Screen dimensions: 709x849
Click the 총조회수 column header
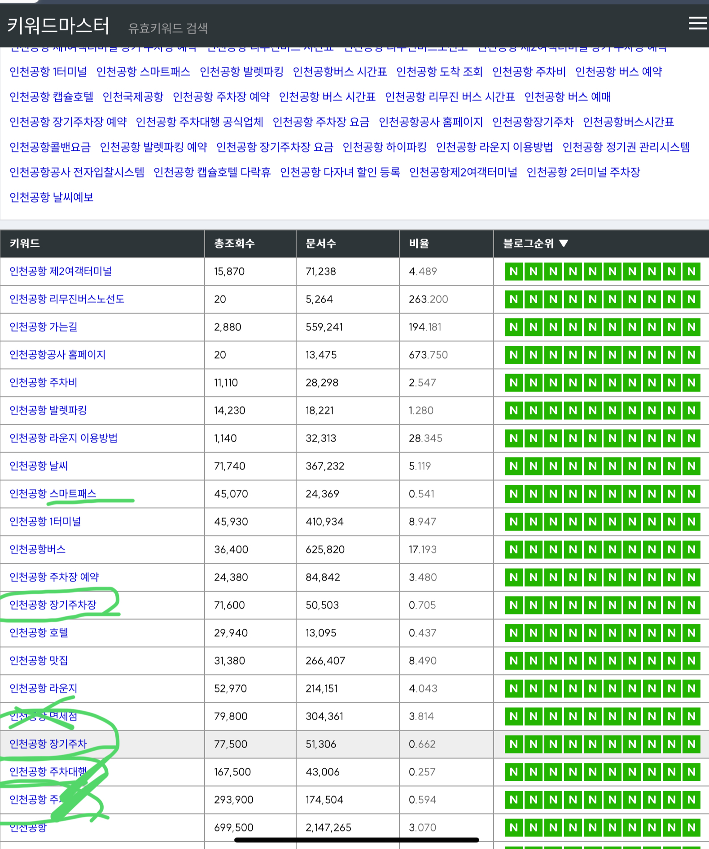234,244
